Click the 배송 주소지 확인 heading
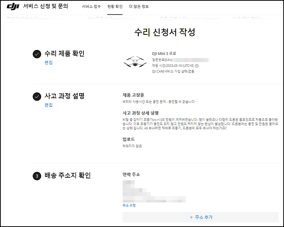284x227 pixels. click(67, 175)
